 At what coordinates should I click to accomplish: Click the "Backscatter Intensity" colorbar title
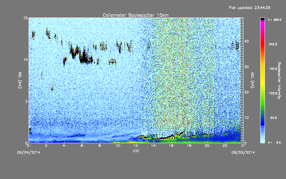(279, 81)
